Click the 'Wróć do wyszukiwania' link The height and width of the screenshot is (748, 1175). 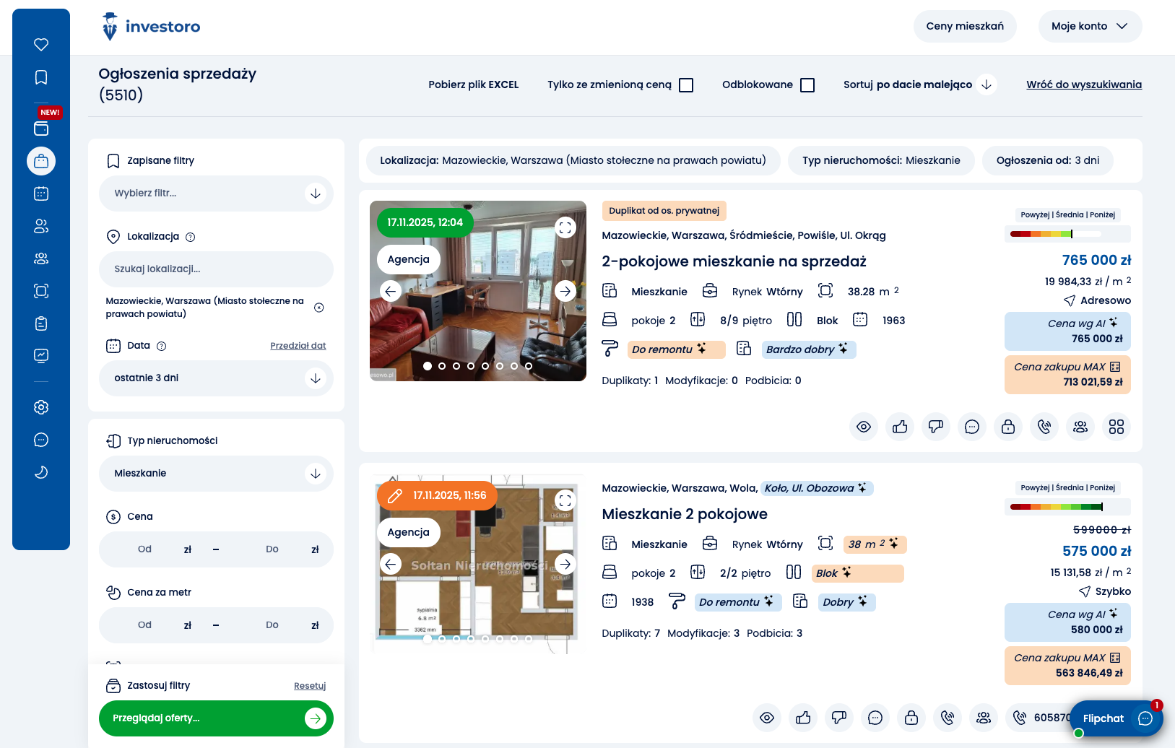1083,84
